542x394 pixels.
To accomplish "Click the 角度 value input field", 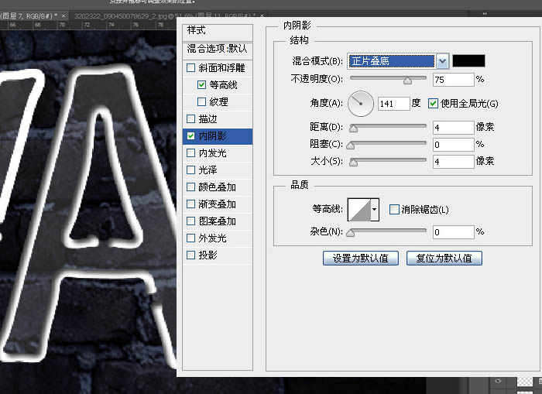I will coord(393,104).
